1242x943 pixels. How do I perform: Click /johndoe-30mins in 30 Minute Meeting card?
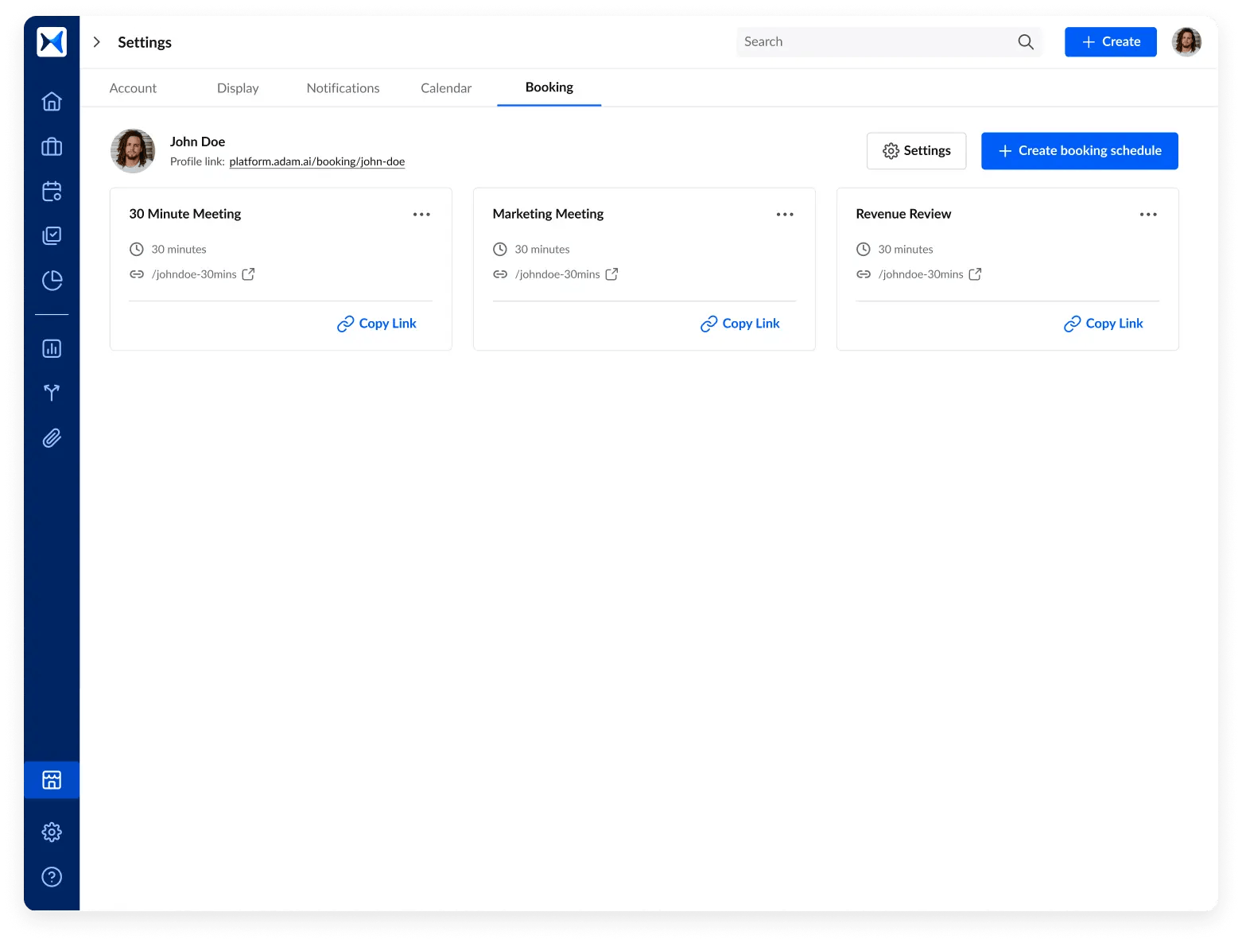click(194, 274)
